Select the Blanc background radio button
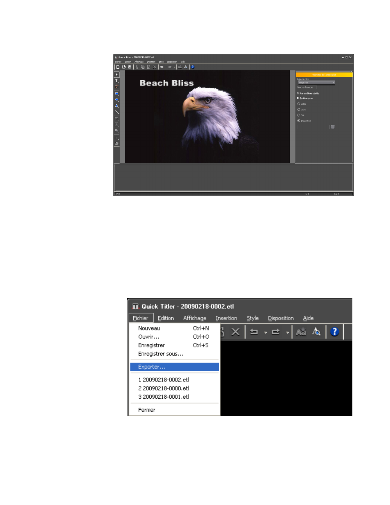Image resolution: width=390 pixels, height=505 pixels. [299, 110]
